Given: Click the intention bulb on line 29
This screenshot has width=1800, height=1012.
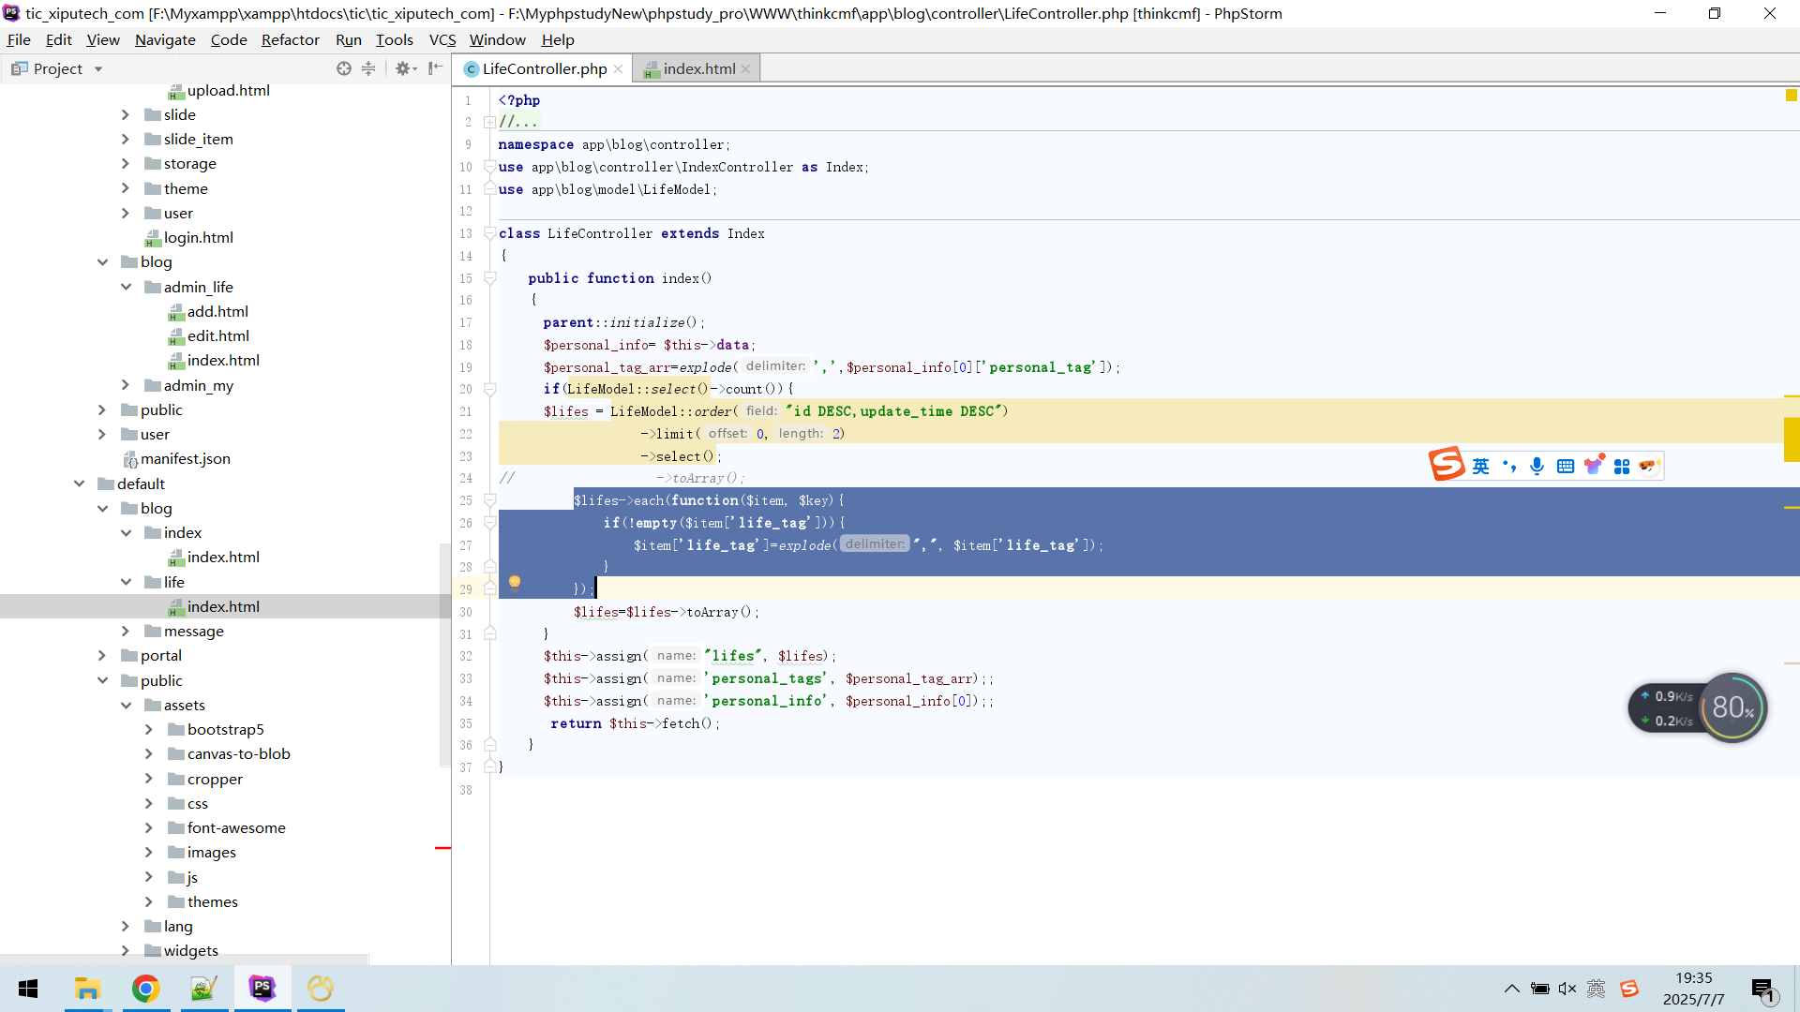Looking at the screenshot, I should (x=515, y=583).
